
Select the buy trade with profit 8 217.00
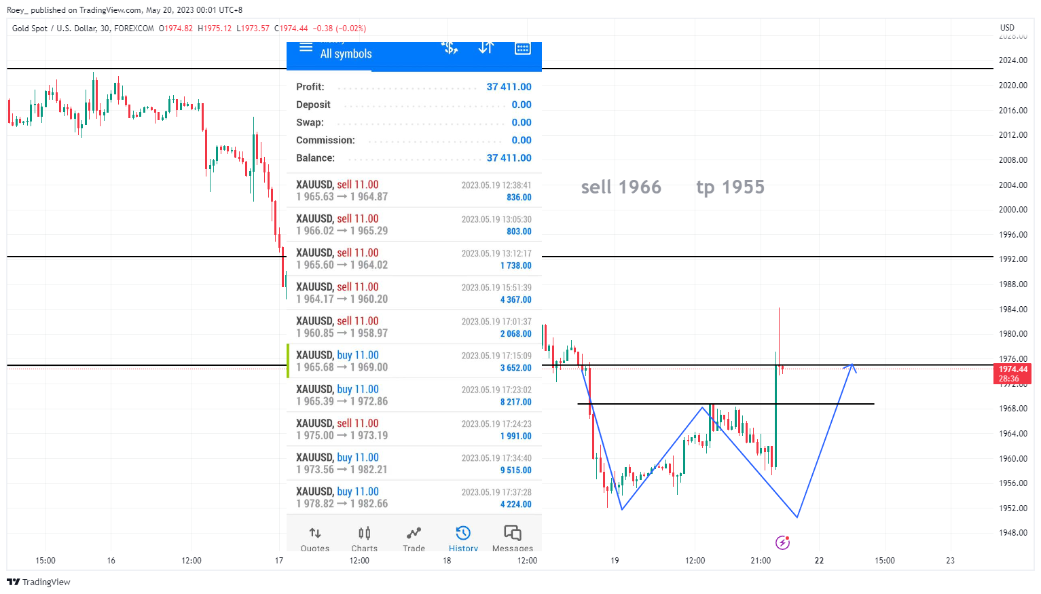414,395
